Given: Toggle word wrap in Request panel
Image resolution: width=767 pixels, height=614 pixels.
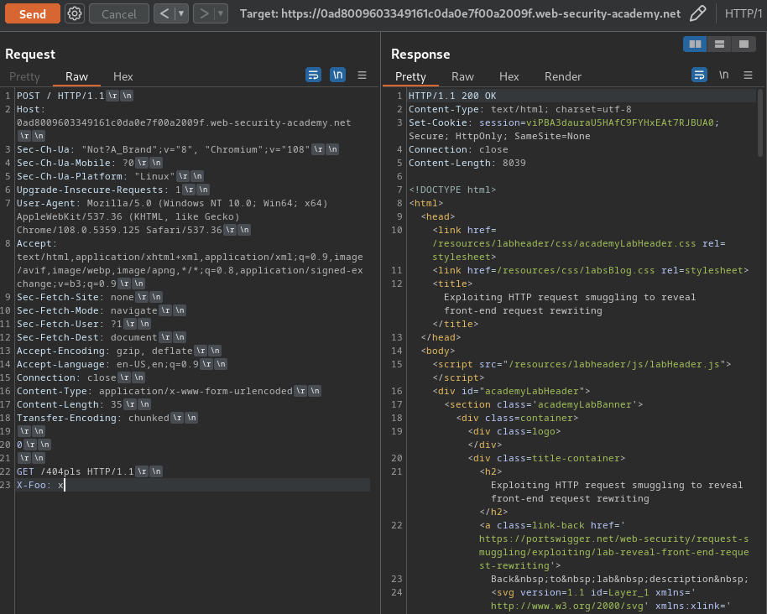Looking at the screenshot, I should click(314, 75).
